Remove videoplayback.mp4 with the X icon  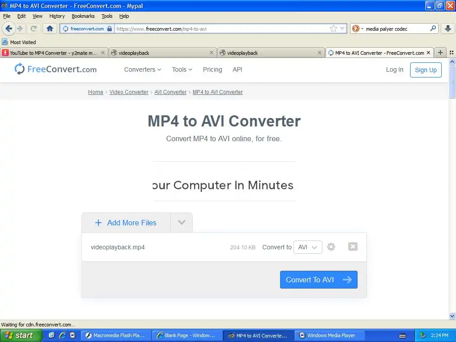(x=353, y=247)
